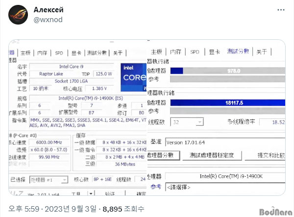This screenshot has width=294, height=217.
Task: Click the core speed 6000.00 MHz value
Action: (49, 142)
